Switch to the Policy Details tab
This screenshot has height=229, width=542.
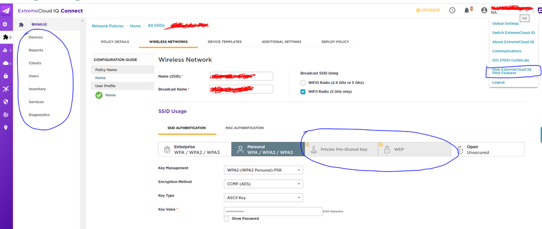[x=115, y=42]
